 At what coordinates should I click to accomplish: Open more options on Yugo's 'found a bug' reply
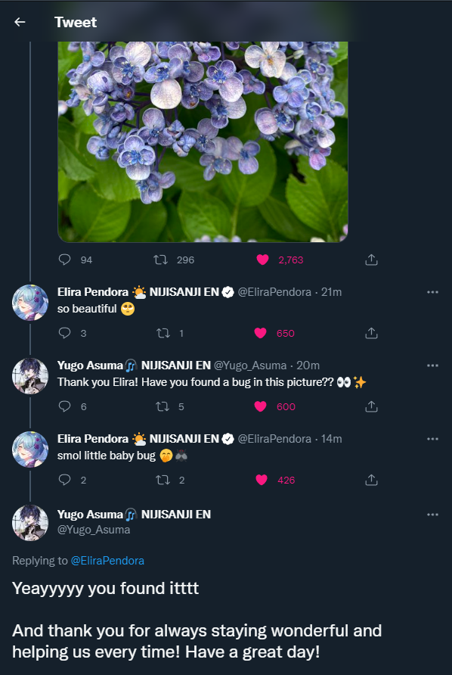[x=432, y=365]
